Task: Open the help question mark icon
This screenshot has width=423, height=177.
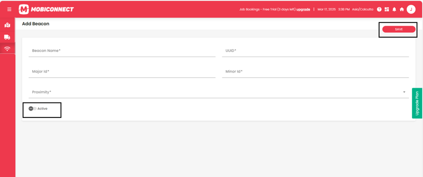Action: pyautogui.click(x=379, y=9)
